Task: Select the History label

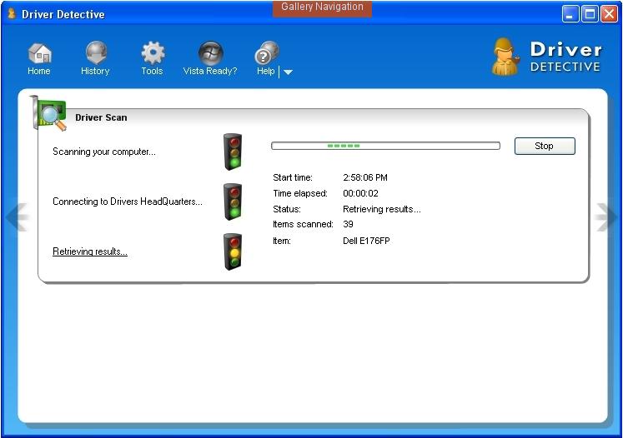Action: pyautogui.click(x=95, y=71)
